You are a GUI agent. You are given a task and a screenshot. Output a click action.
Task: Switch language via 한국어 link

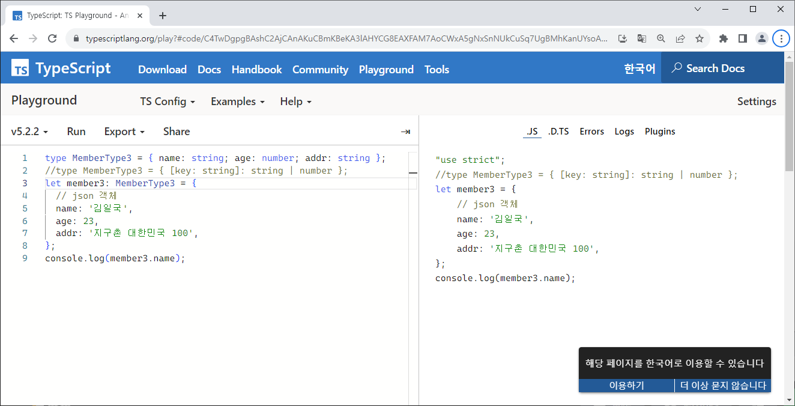tap(639, 69)
